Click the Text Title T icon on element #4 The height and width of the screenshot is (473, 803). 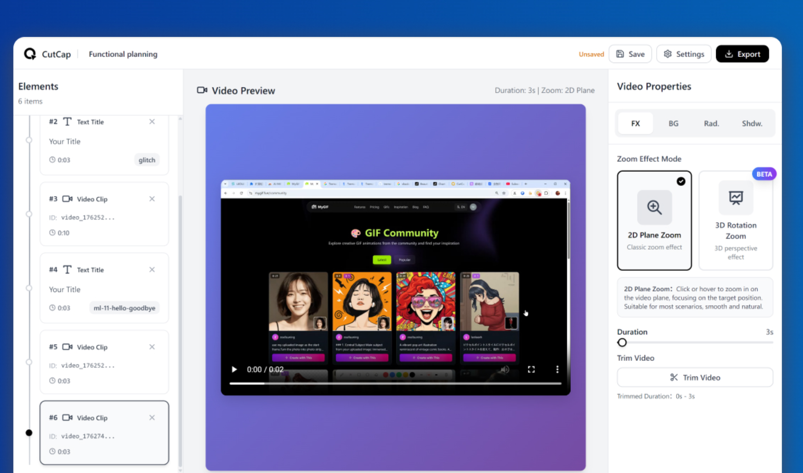click(x=67, y=270)
